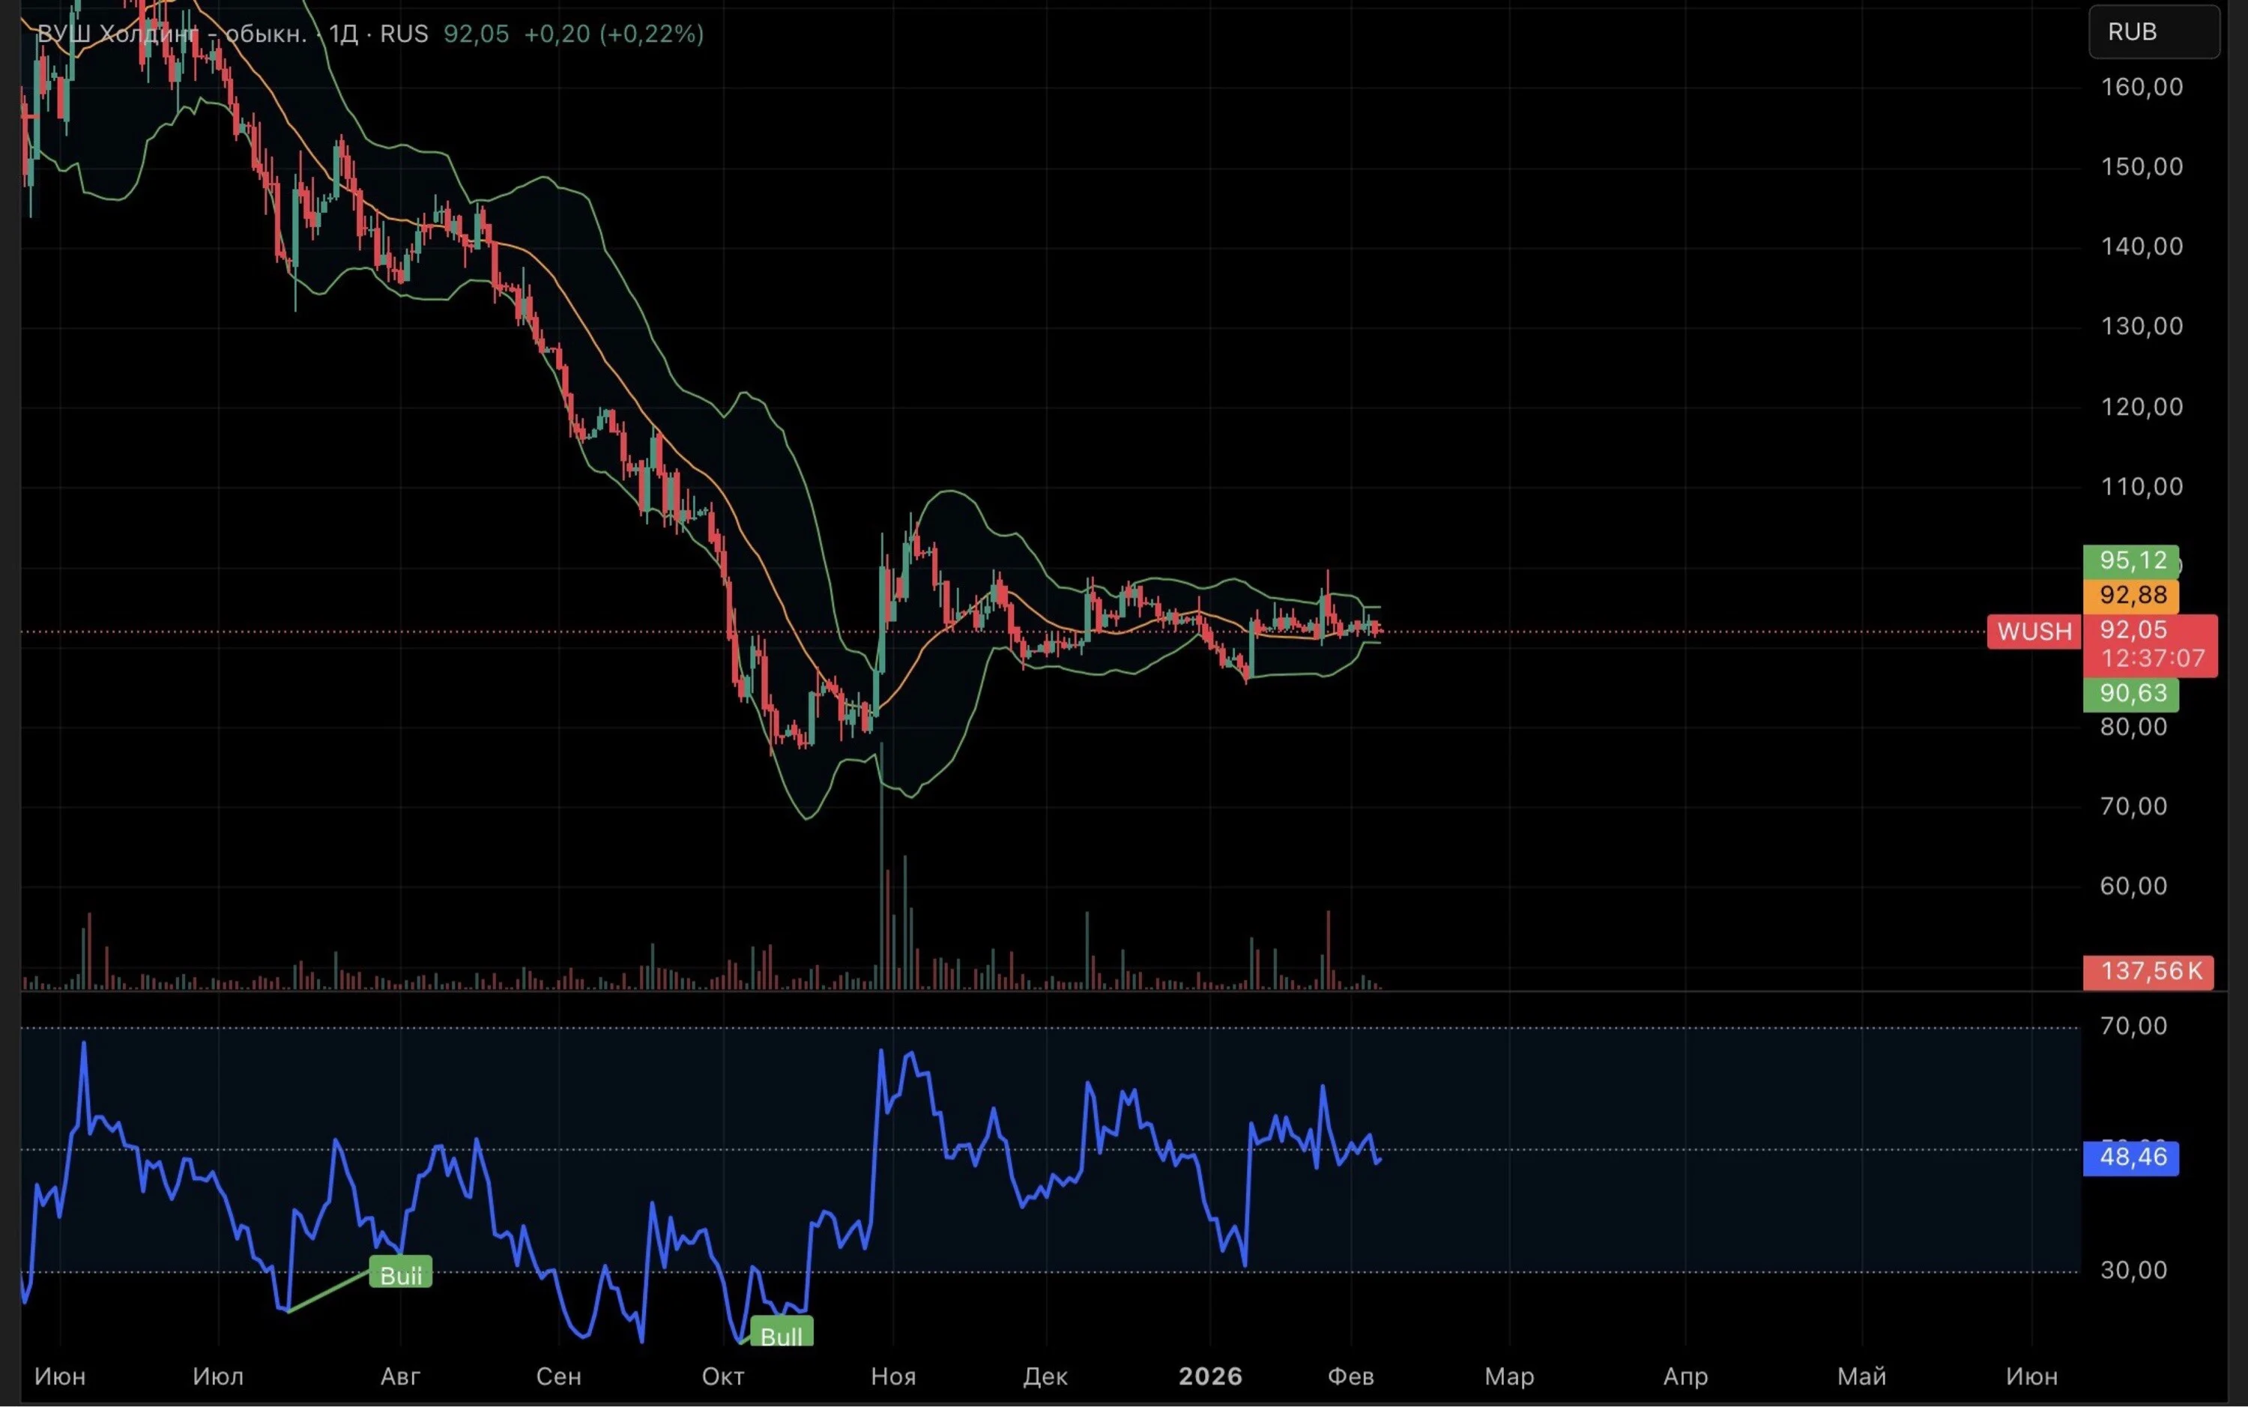The width and height of the screenshot is (2248, 1407).
Task: Click the Июл label on time axis
Action: click(219, 1377)
